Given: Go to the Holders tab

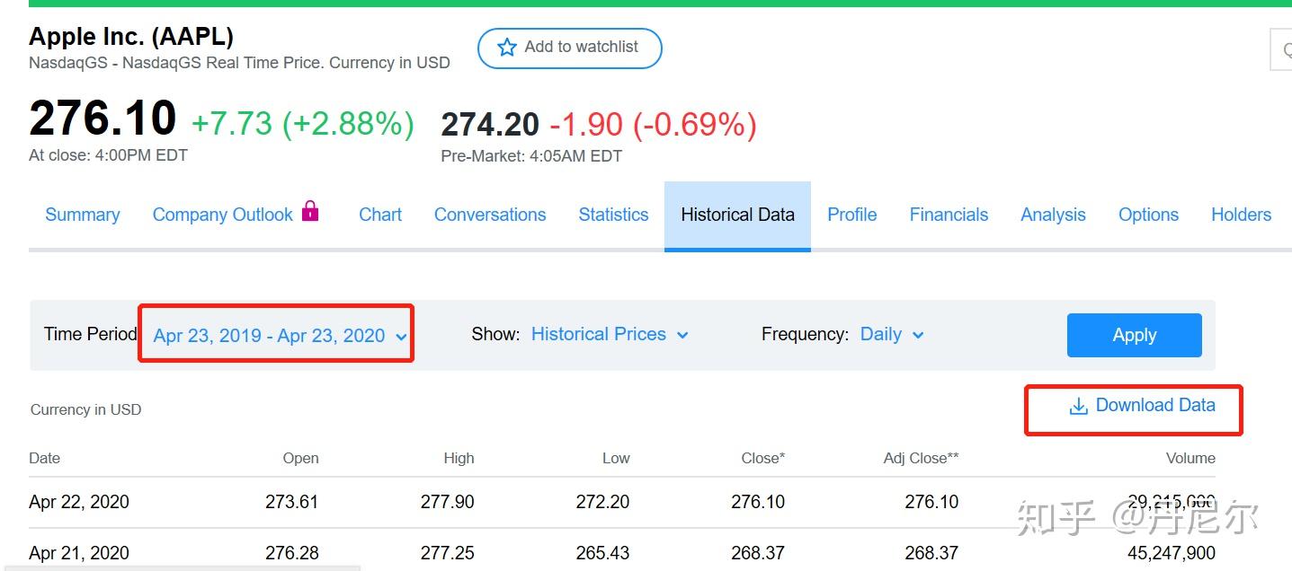Looking at the screenshot, I should [x=1241, y=215].
